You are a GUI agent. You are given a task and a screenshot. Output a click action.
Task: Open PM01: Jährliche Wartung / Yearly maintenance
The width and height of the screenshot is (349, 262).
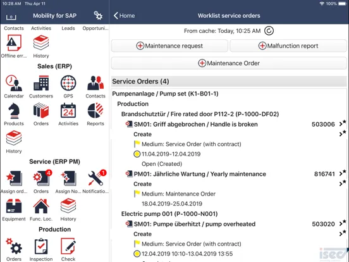(200, 174)
